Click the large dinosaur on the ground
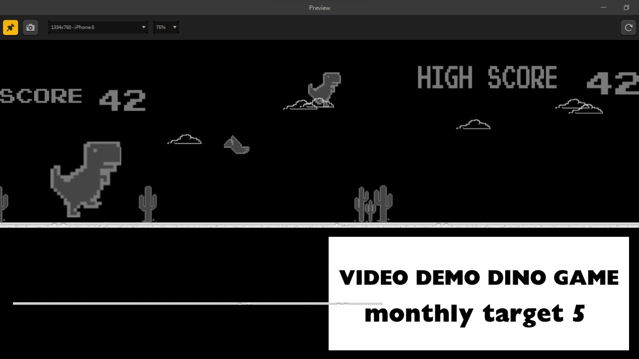This screenshot has height=359, width=639. pos(86,179)
